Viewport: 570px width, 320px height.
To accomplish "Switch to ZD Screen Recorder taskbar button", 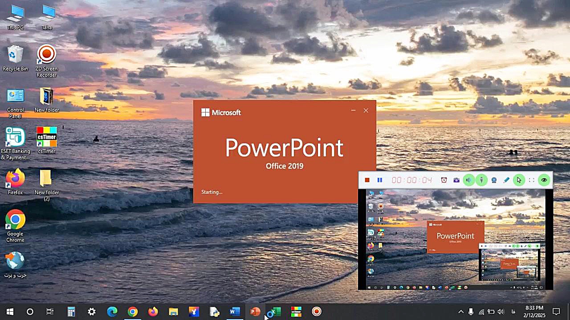I will pyautogui.click(x=317, y=312).
